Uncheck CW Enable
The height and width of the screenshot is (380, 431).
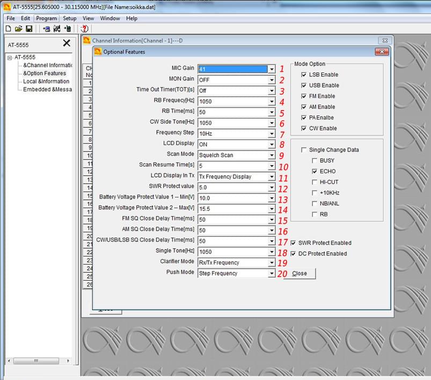(304, 128)
